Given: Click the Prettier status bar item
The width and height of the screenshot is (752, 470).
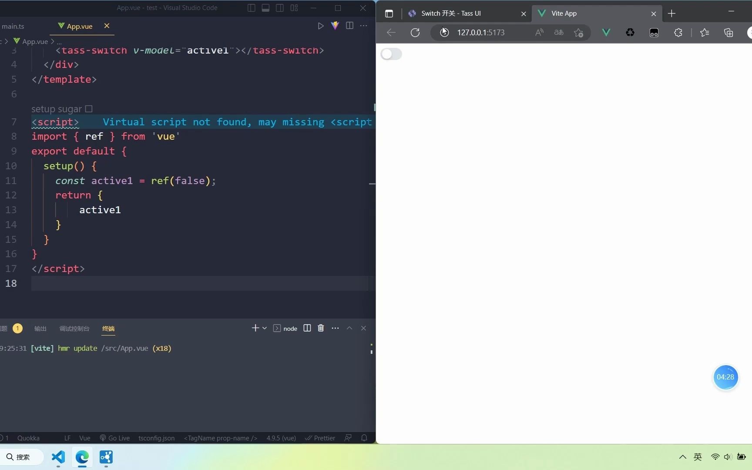Looking at the screenshot, I should 320,438.
